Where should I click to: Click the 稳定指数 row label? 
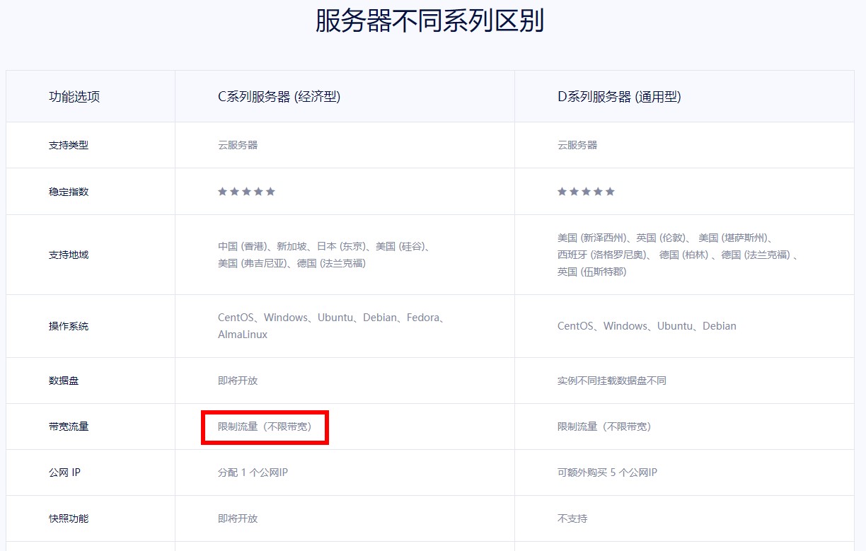69,192
